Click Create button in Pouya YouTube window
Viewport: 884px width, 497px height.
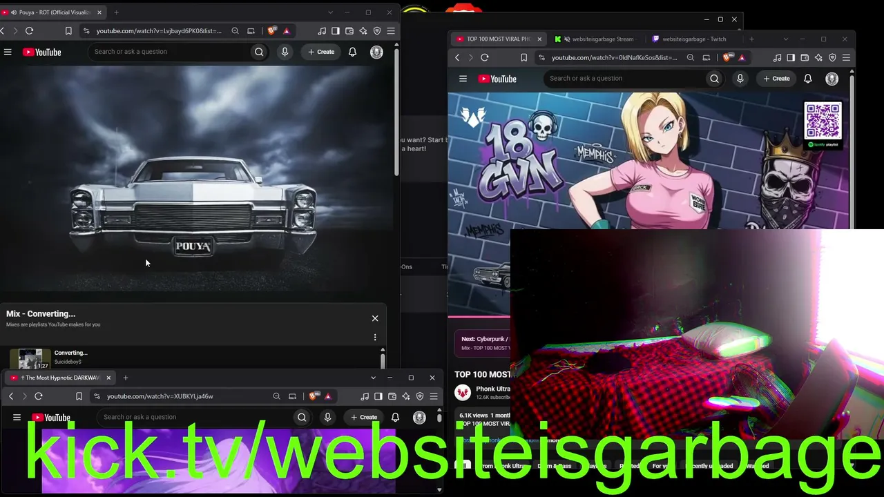tap(321, 52)
